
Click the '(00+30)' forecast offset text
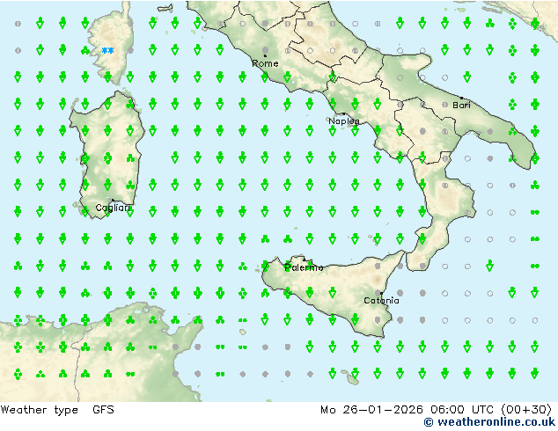(526, 410)
